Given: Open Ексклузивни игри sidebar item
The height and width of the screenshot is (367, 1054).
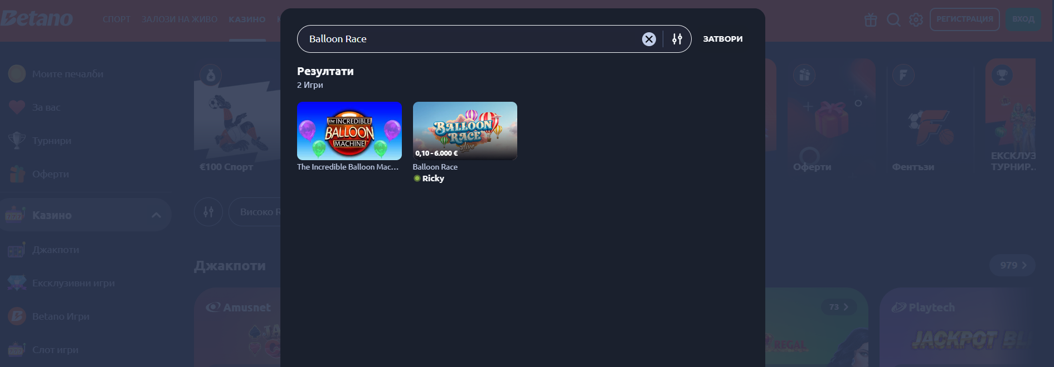Looking at the screenshot, I should click(74, 283).
